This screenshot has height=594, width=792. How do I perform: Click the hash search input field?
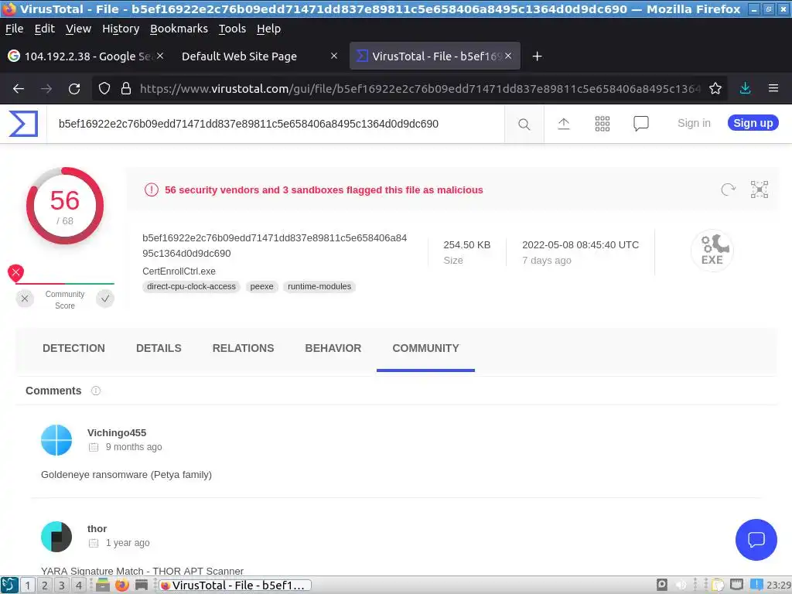(275, 125)
